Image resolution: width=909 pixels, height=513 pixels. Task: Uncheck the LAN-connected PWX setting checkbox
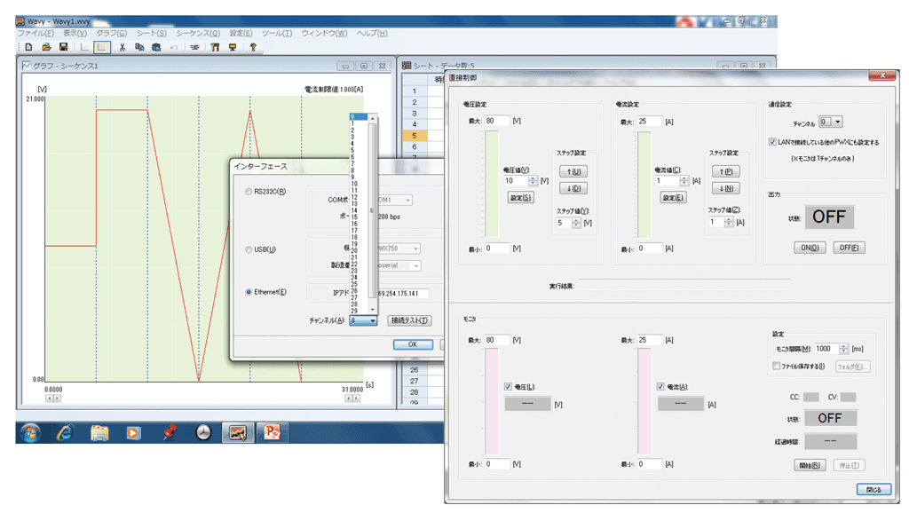coord(773,141)
